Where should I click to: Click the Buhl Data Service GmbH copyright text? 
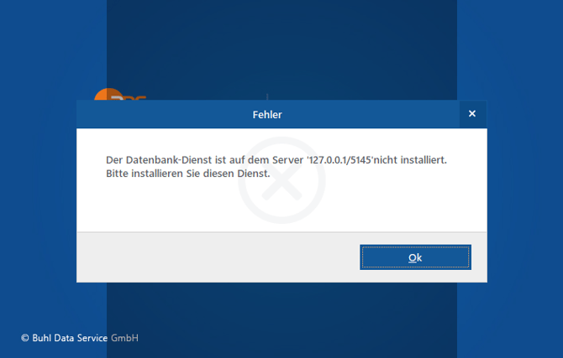tap(79, 338)
